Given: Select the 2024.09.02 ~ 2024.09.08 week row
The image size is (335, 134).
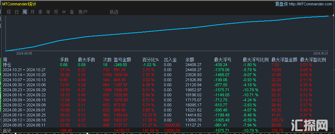Looking at the screenshot, I should pos(168,105).
